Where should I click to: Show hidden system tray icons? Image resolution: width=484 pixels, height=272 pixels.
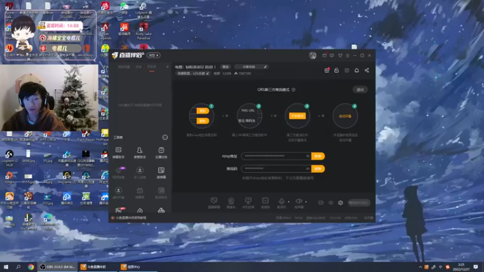[420, 267]
